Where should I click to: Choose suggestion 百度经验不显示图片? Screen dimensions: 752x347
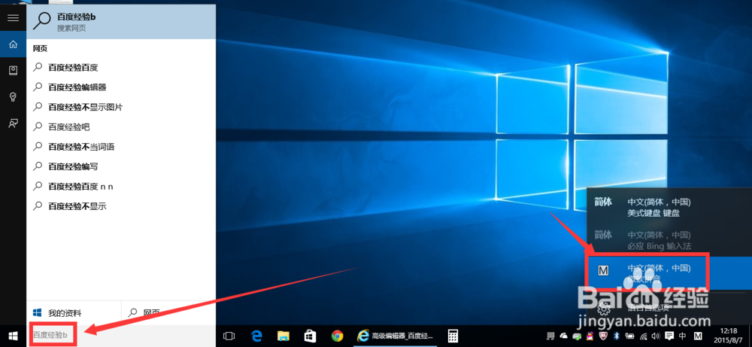click(121, 107)
